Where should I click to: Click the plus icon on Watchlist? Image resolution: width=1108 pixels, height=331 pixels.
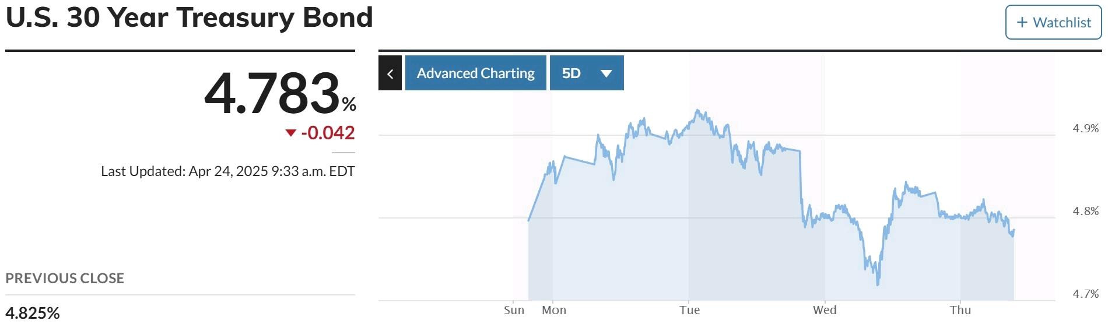1022,22
